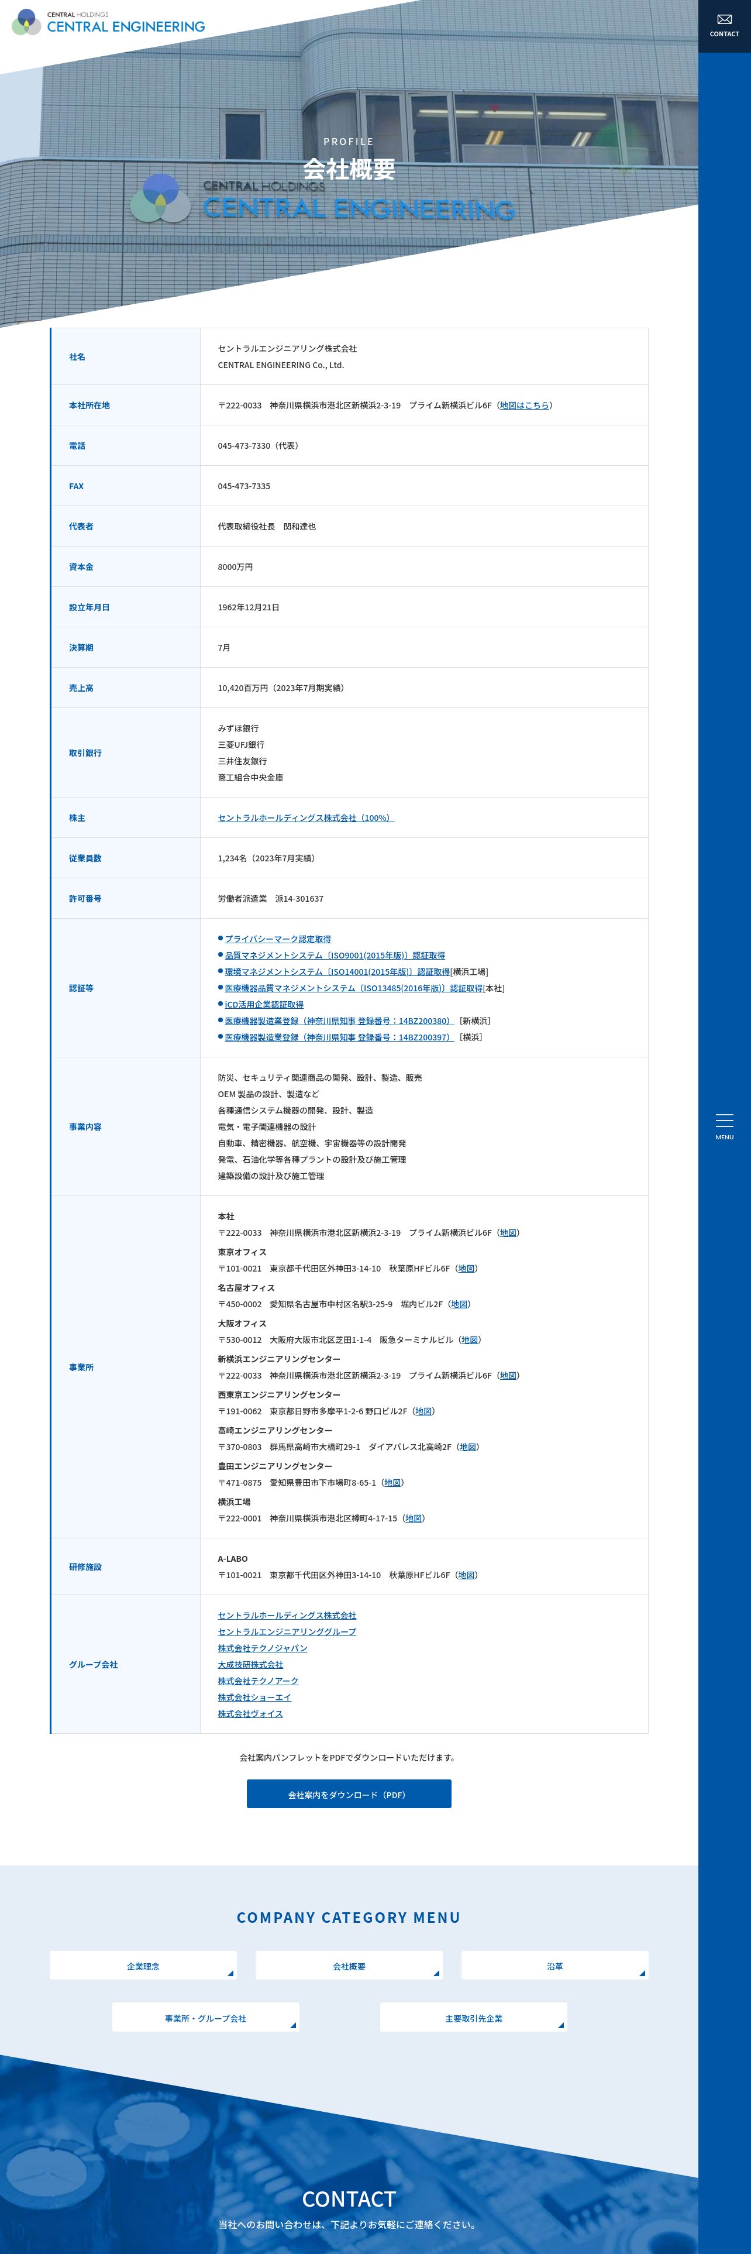Image resolution: width=751 pixels, height=2254 pixels.
Task: Open セントラルエンジニアリンググループ link
Action: (x=287, y=1632)
